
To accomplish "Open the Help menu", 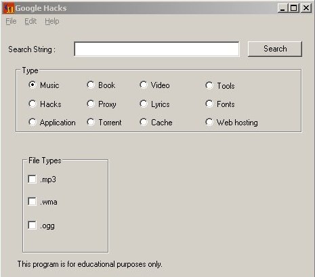I will pos(52,21).
